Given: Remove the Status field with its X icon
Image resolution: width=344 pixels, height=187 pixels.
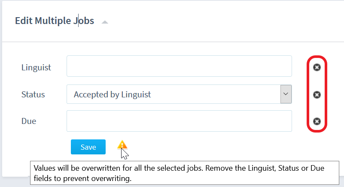Looking at the screenshot, I should tap(317, 95).
